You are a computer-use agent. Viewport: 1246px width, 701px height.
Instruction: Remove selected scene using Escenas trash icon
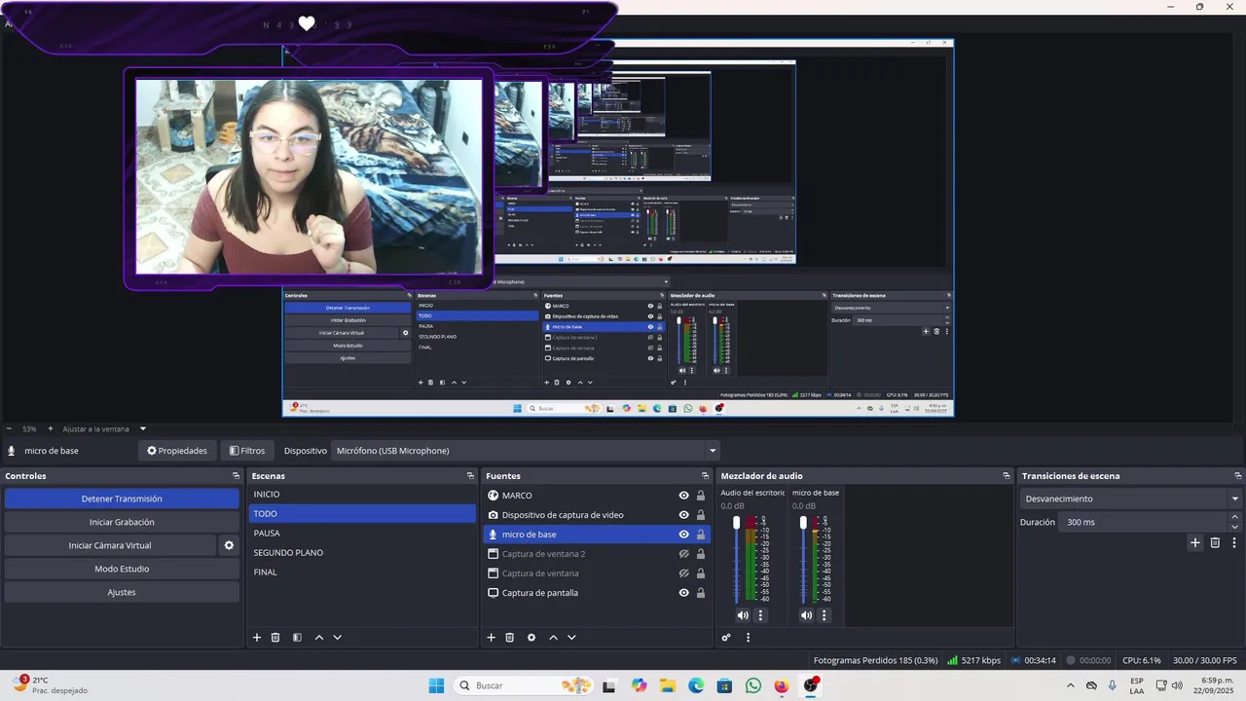[x=275, y=638]
